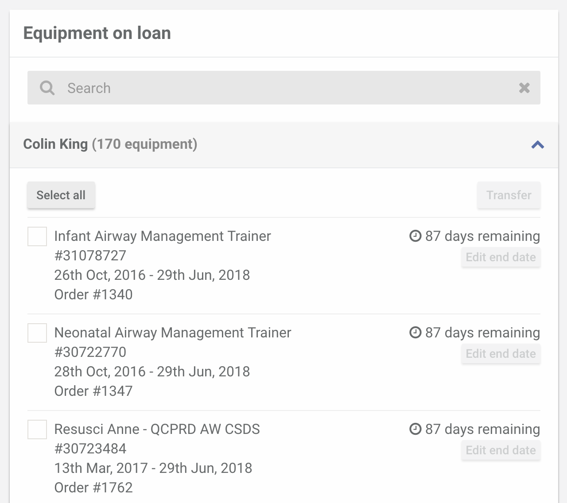The height and width of the screenshot is (503, 567).
Task: Click clock icon for Neonatal Airway Trainer
Action: (415, 333)
